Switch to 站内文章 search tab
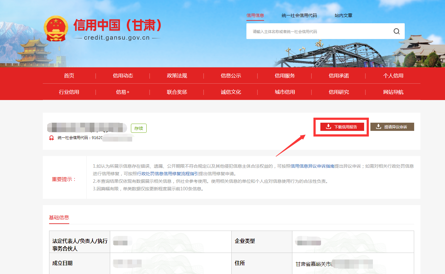Image resolution: width=445 pixels, height=274 pixels. pos(343,15)
